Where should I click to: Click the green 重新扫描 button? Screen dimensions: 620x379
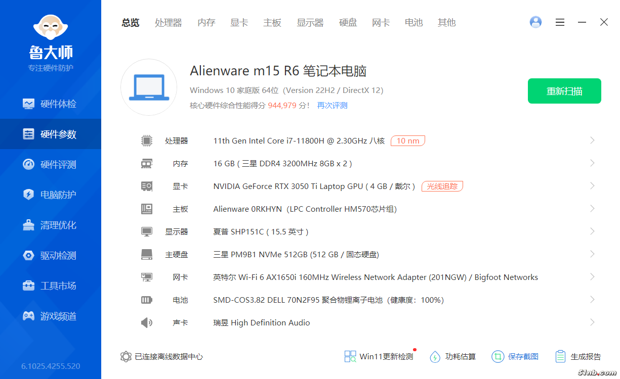point(564,91)
